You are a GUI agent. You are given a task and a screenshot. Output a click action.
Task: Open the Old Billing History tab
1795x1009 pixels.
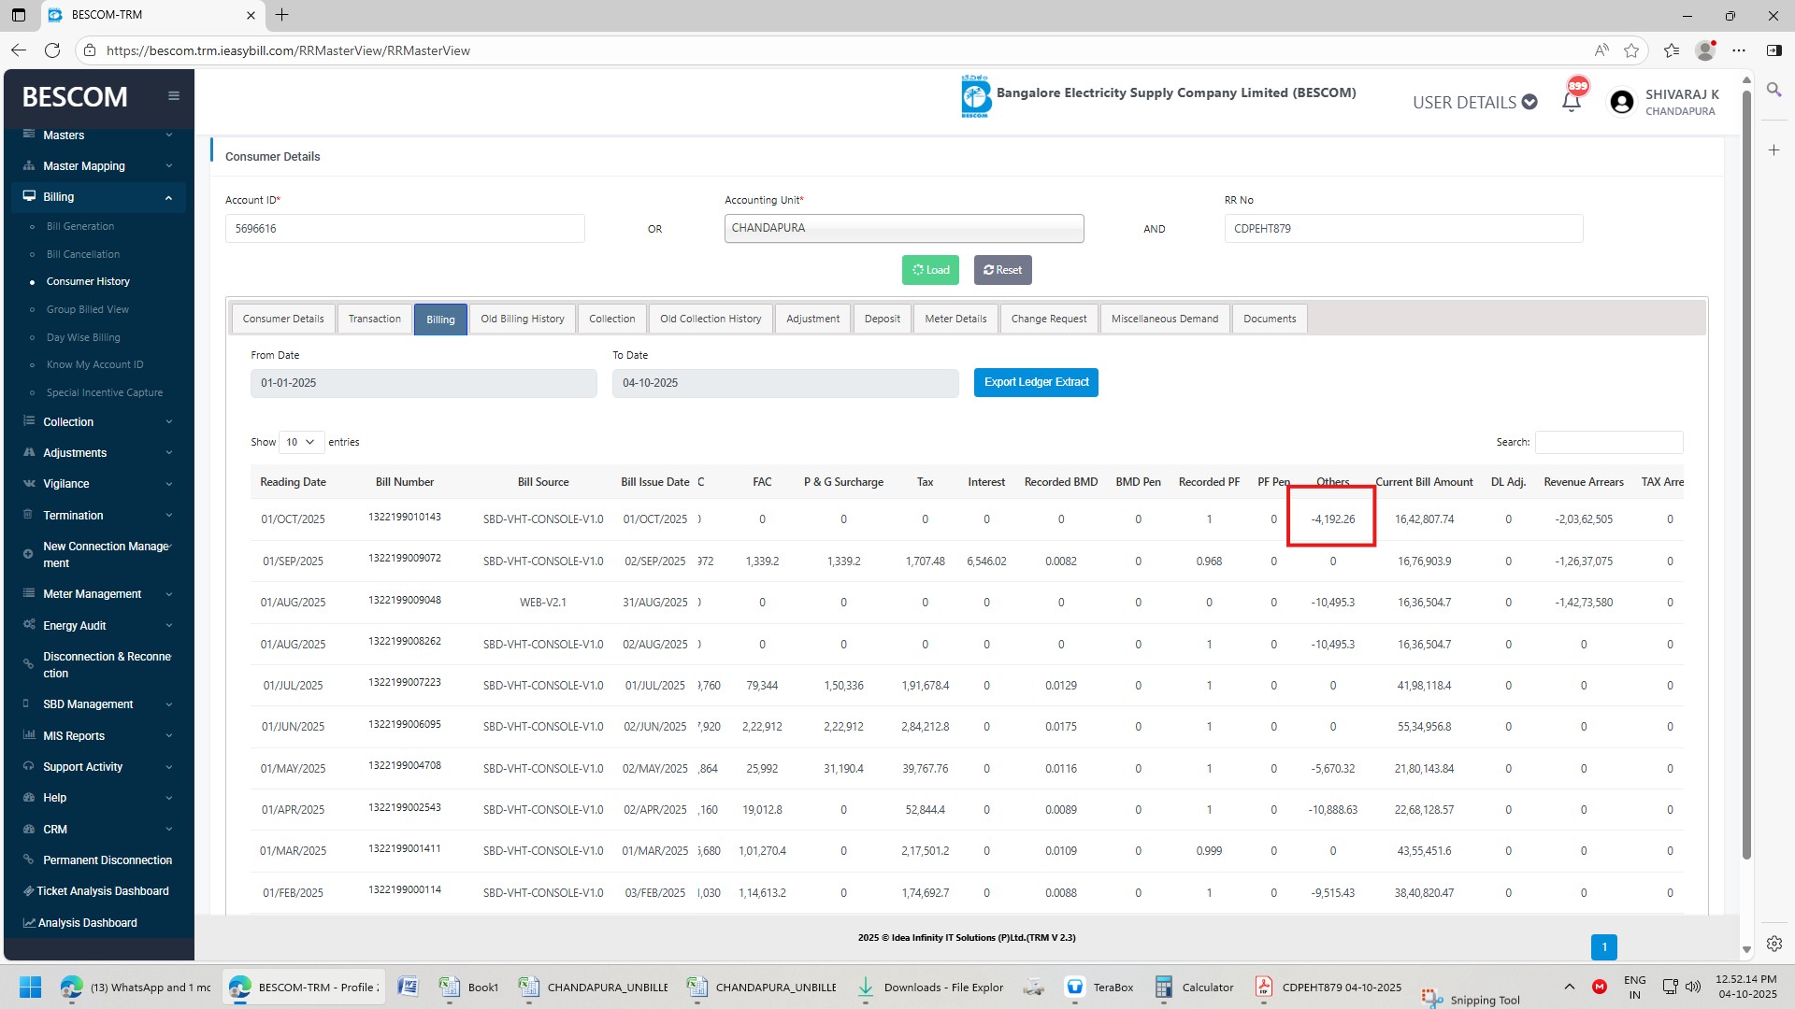522,319
